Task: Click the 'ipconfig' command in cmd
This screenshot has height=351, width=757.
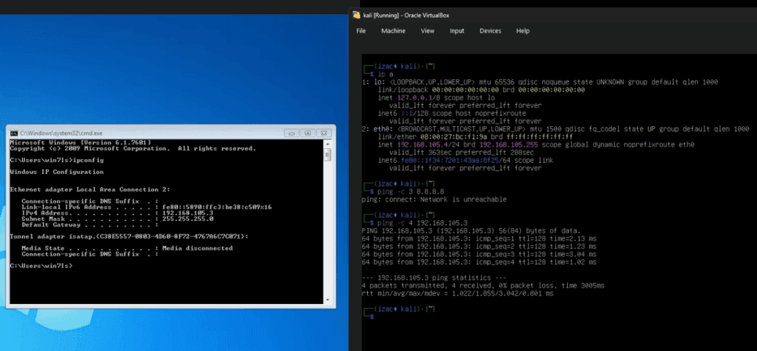Action: tap(89, 160)
